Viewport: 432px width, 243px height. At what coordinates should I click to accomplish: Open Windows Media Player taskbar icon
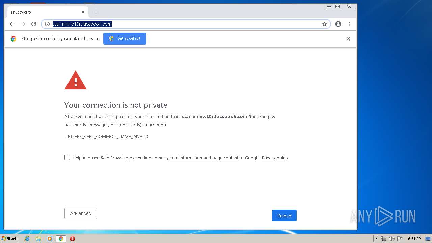[50, 239]
